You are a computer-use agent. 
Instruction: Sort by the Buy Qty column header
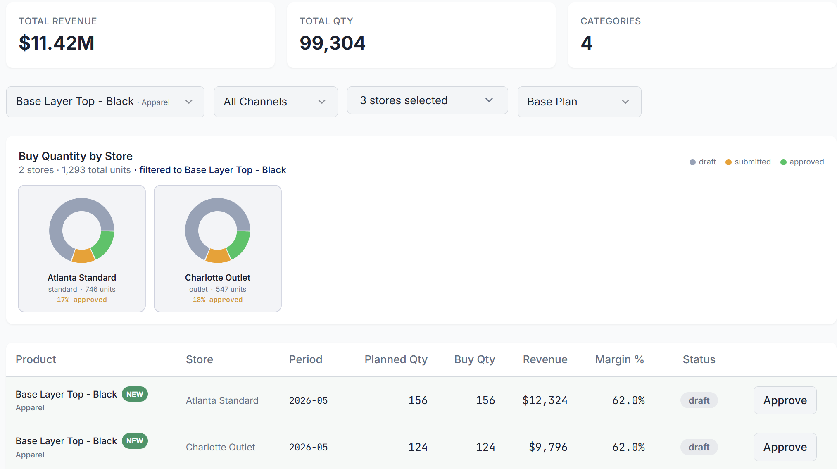click(474, 359)
